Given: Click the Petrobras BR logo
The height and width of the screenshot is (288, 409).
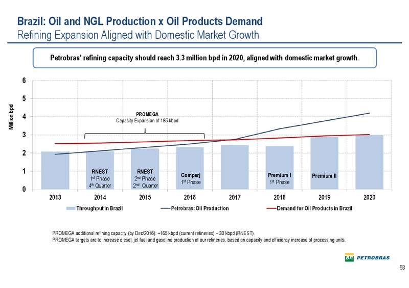Looking at the screenshot, I should point(349,257).
